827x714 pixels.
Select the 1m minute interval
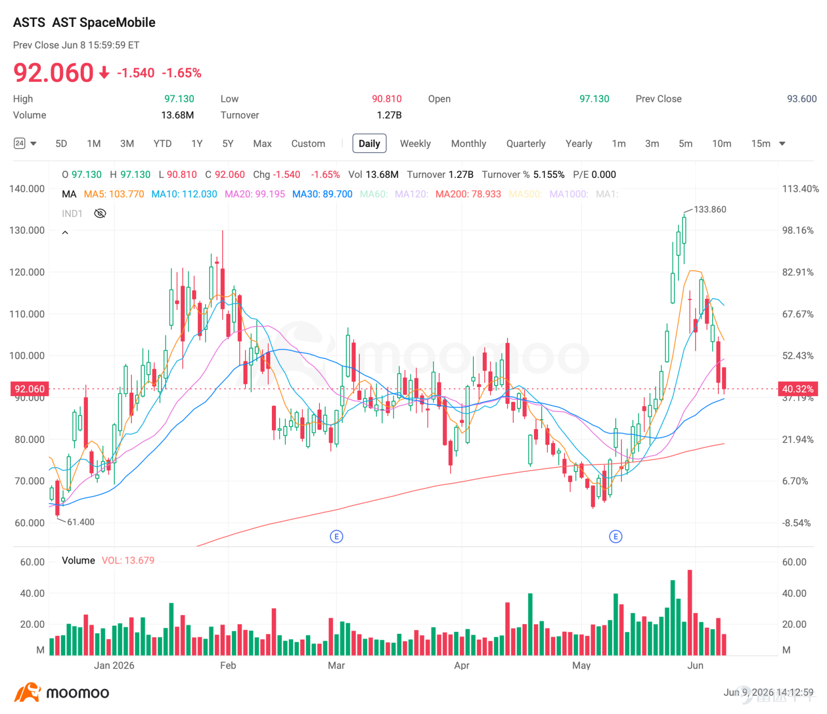tap(619, 144)
